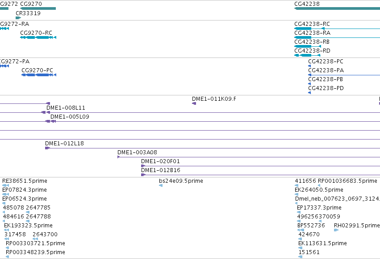This screenshot has height=259, width=380.
Task: Click the CR33319 gene arrow glyph
Action: coord(18,18)
